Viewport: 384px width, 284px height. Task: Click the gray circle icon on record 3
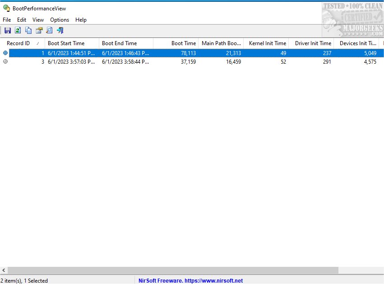5,62
